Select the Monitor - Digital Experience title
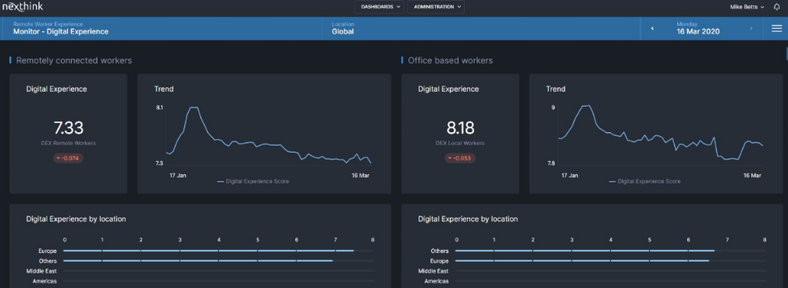This screenshot has height=288, width=788. click(x=61, y=32)
